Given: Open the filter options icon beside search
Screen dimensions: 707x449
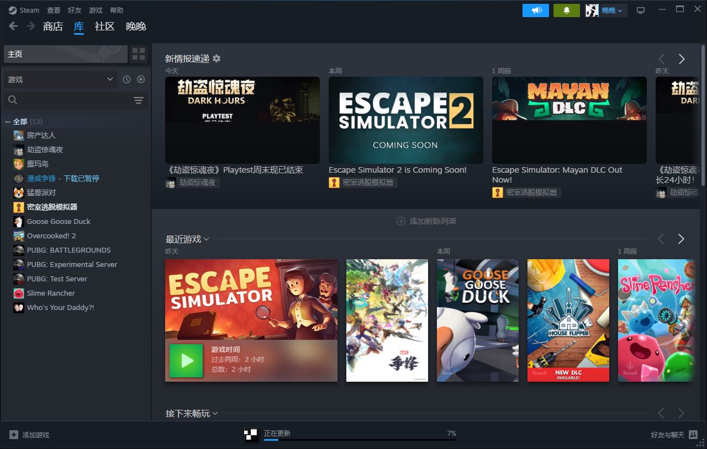Looking at the screenshot, I should coord(138,100).
